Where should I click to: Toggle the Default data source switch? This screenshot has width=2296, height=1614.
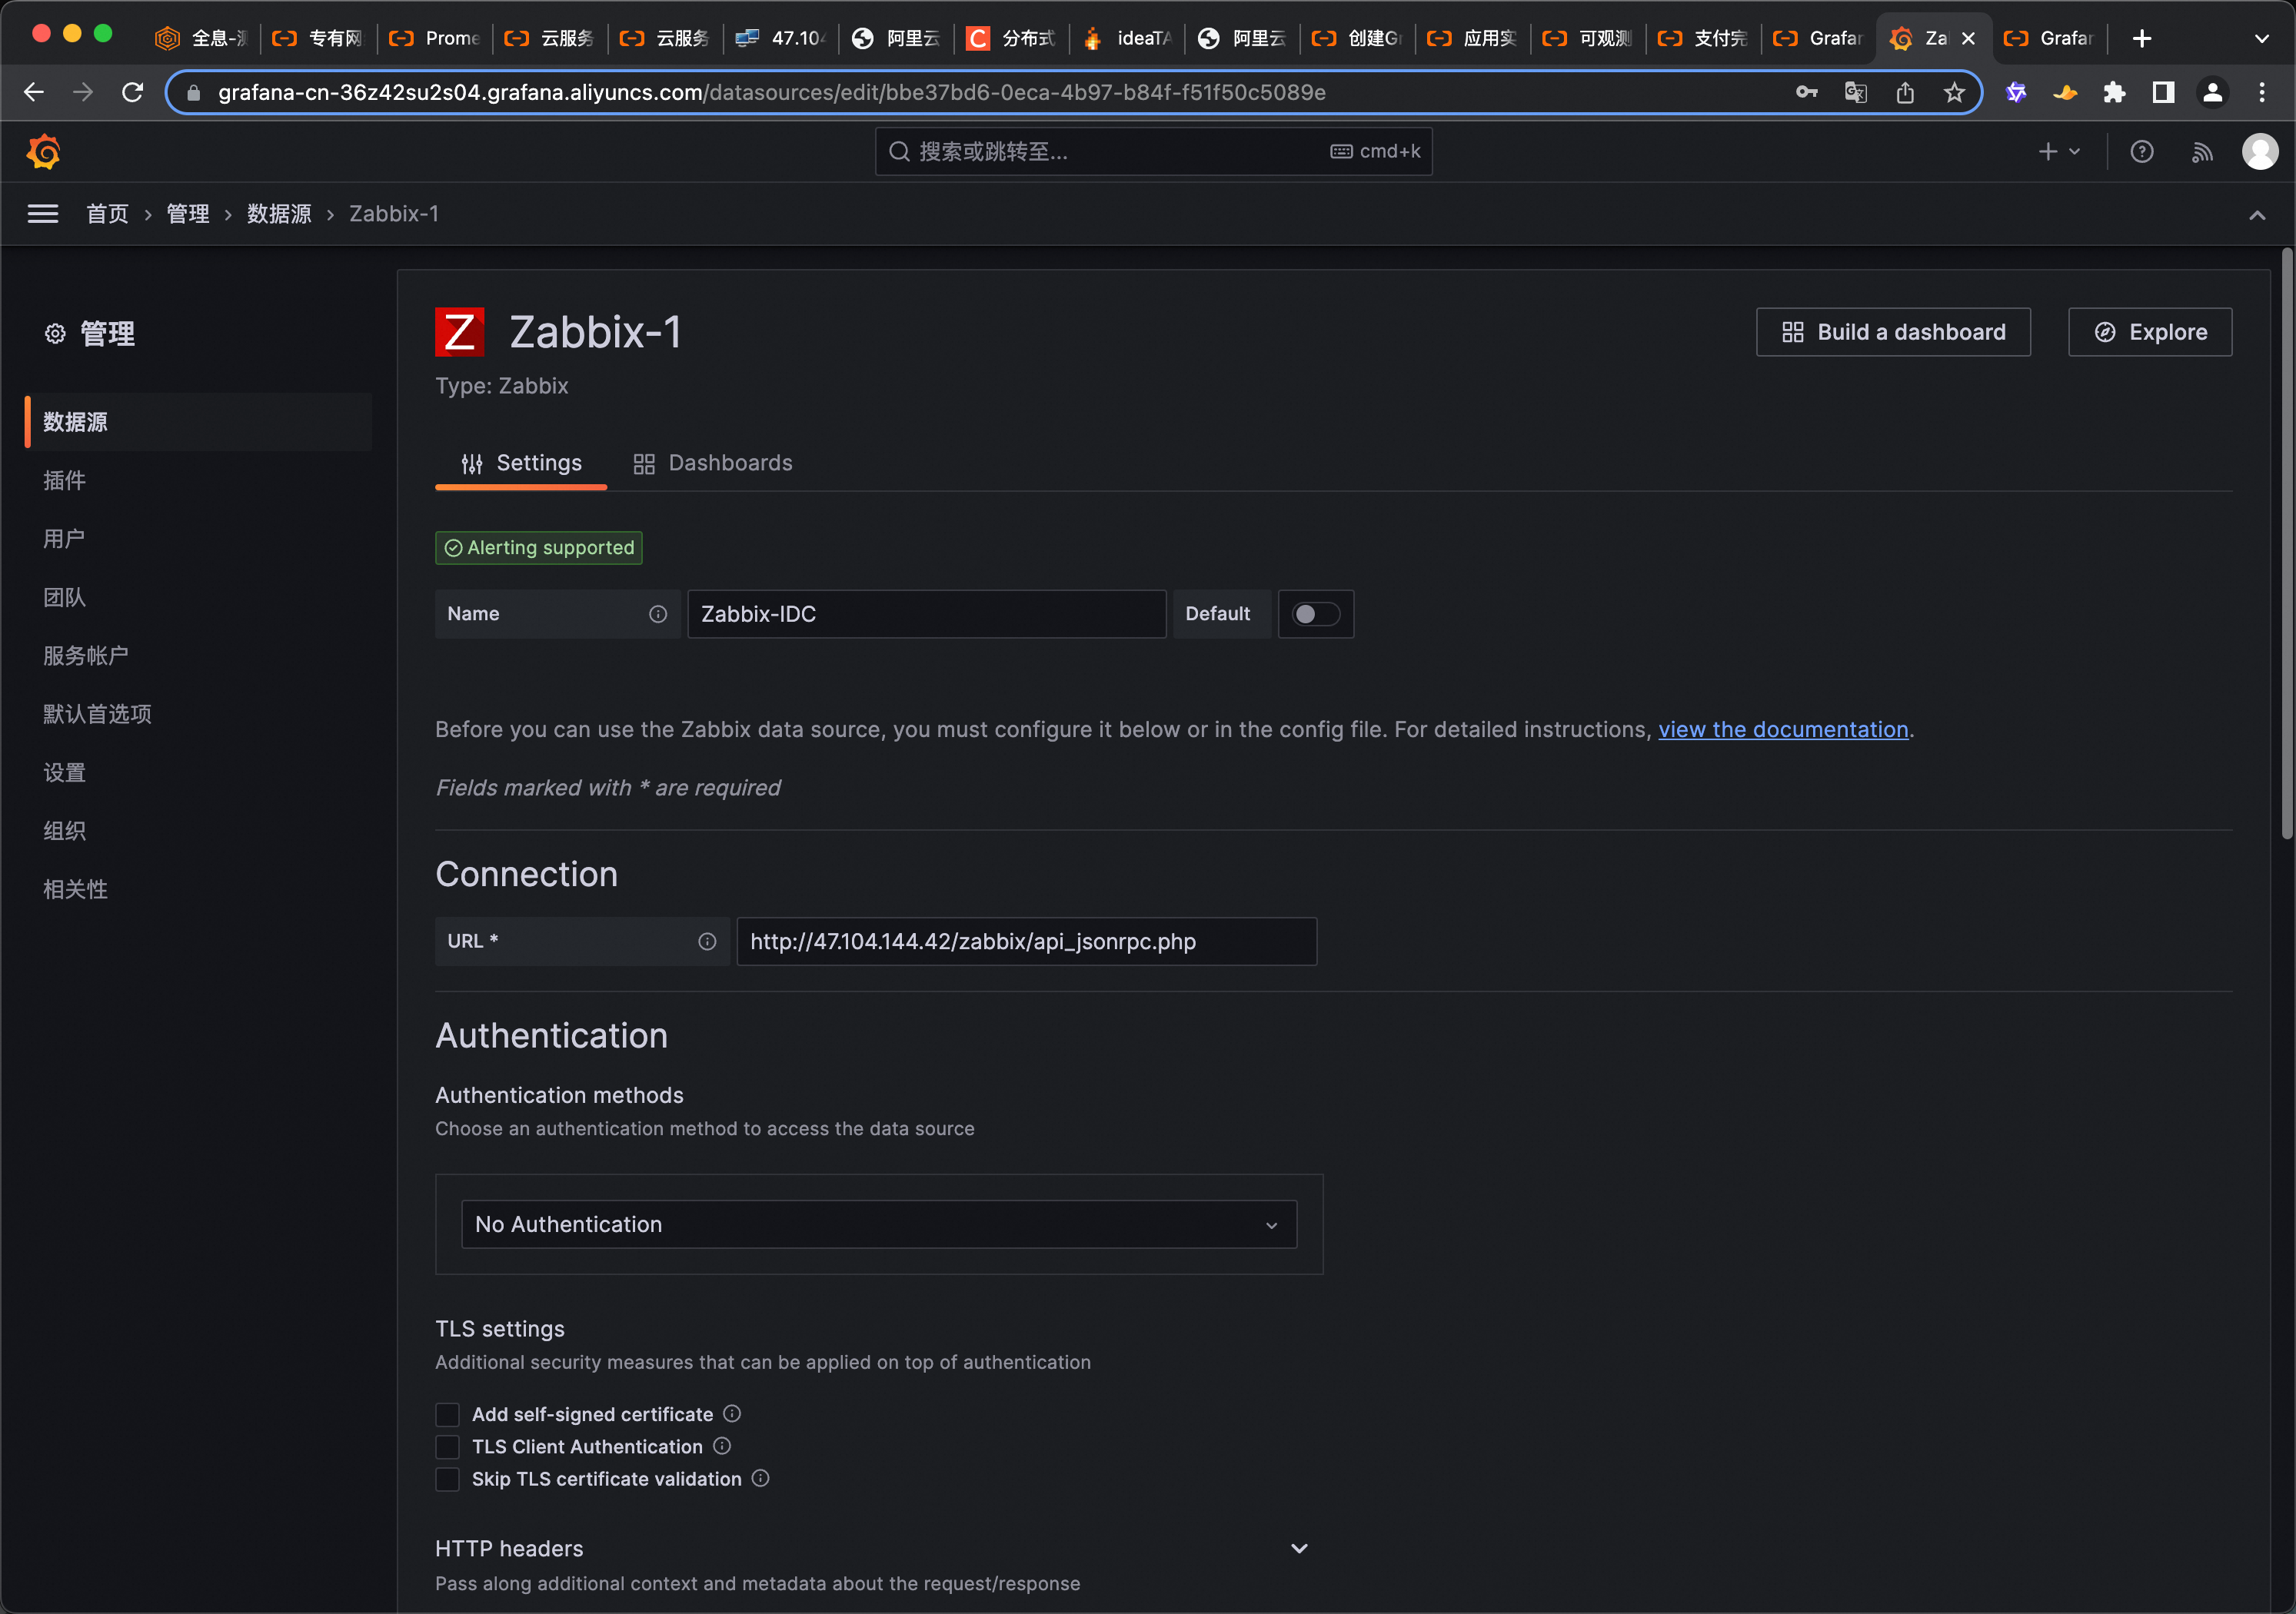click(x=1315, y=613)
